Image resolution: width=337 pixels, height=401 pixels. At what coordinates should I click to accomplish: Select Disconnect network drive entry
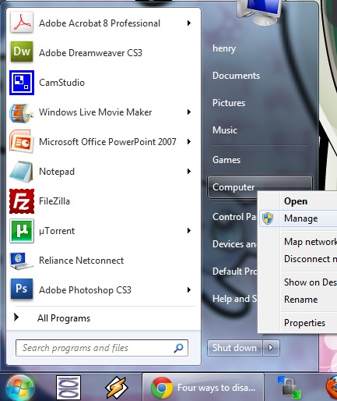click(298, 259)
